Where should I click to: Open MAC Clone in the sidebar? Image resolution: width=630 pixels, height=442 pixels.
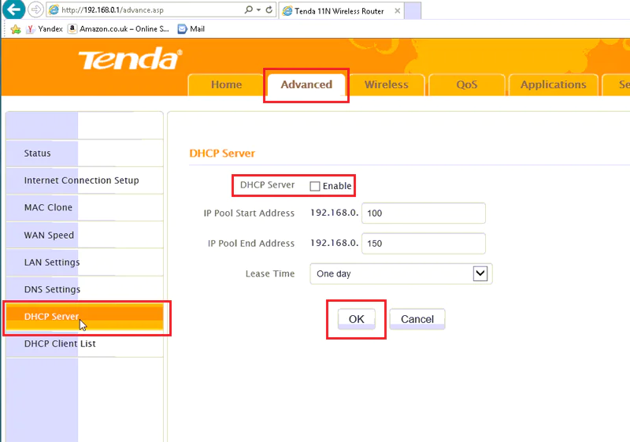pyautogui.click(x=84, y=207)
